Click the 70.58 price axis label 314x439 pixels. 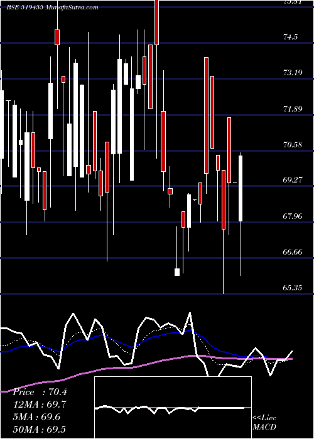click(293, 145)
